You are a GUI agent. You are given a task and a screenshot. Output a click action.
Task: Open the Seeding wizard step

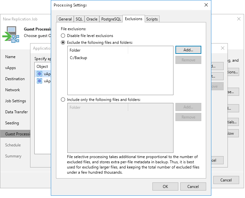tap(12, 123)
